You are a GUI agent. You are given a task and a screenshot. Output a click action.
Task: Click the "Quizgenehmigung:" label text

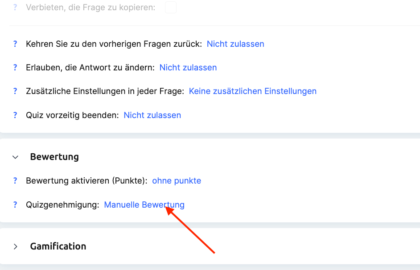point(62,205)
